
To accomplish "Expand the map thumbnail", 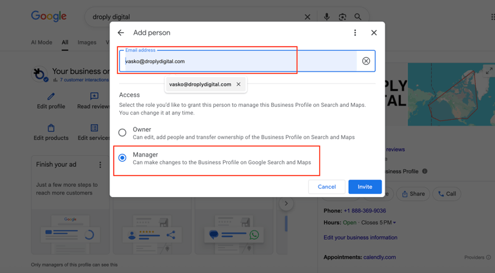I will tap(489, 71).
